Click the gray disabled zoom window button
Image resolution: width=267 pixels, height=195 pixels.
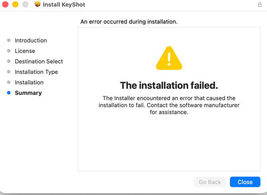point(25,5)
